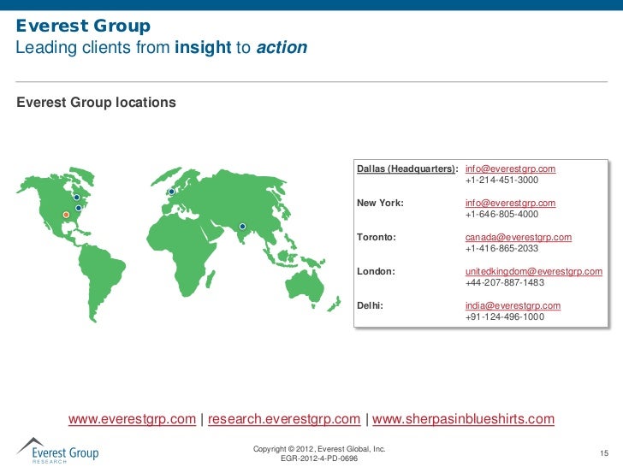Click the New York info@everestgrp.com email link

coord(510,203)
